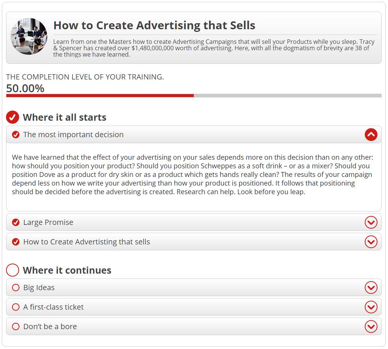Mark Big Ideas lesson as complete
Screen dimensions: 388x349
pyautogui.click(x=16, y=288)
